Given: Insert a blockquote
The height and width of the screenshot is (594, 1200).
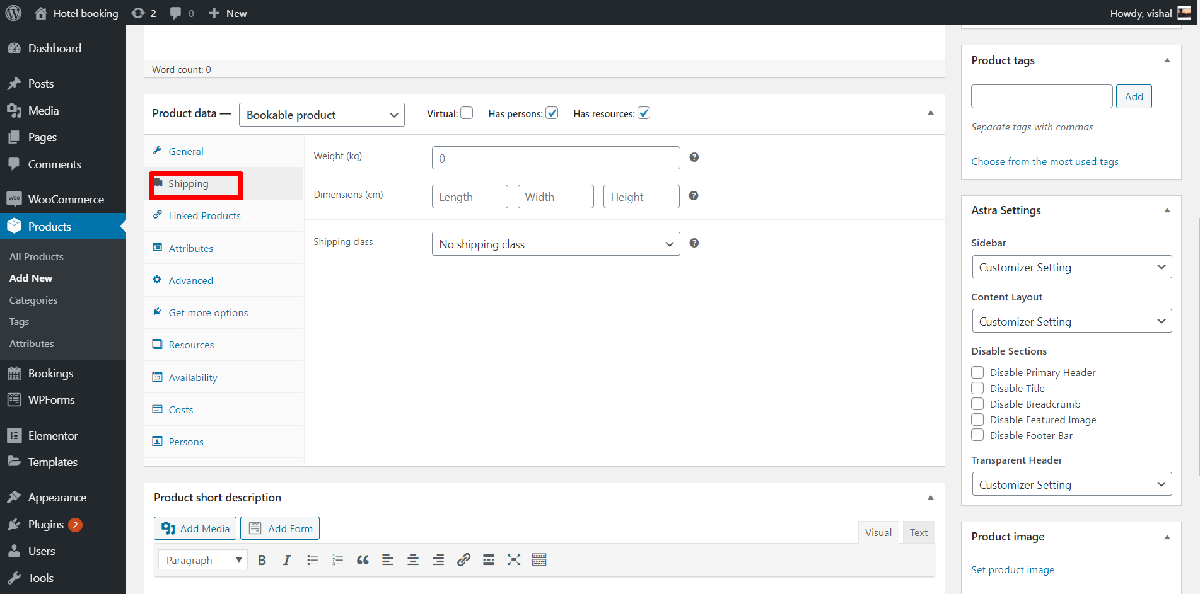Looking at the screenshot, I should pyautogui.click(x=363, y=560).
